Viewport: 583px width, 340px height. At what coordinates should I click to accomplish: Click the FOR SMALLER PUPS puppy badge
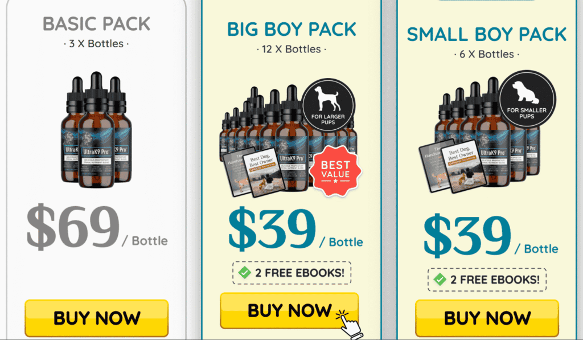527,99
